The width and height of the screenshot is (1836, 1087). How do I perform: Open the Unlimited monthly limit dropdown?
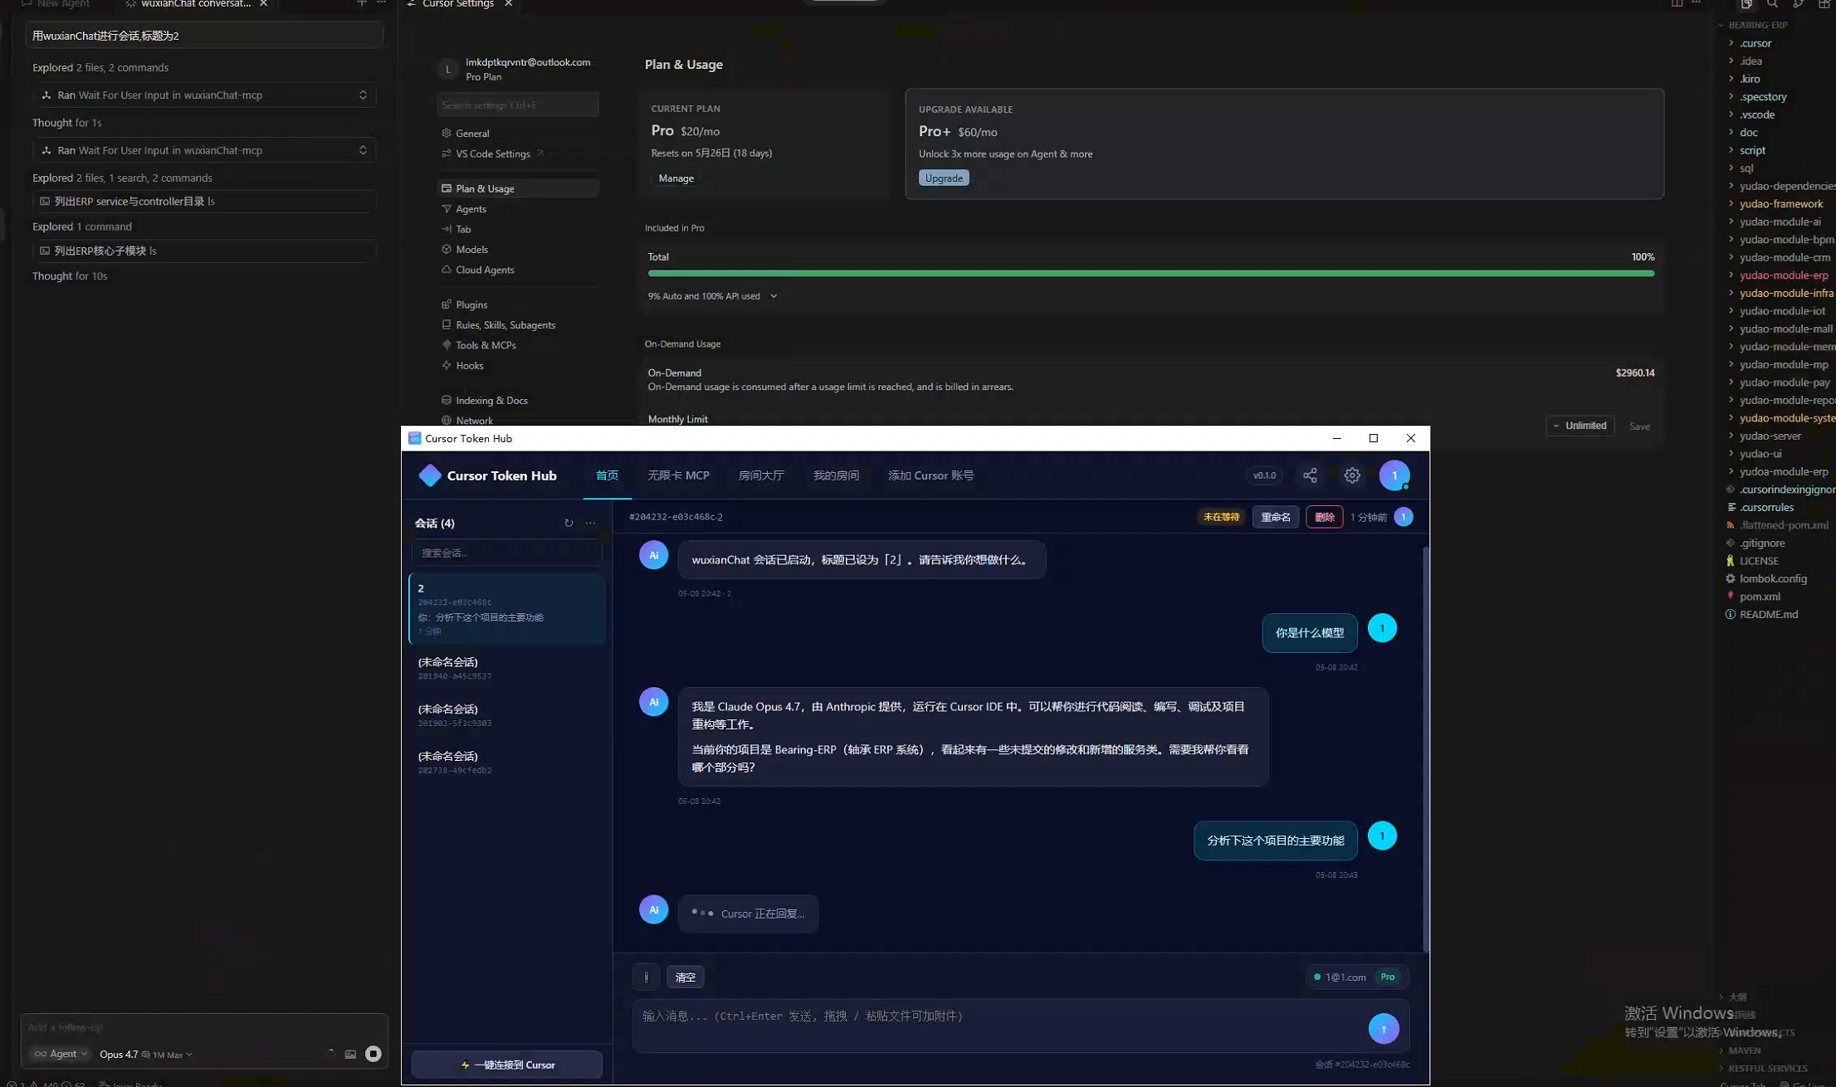tap(1580, 426)
